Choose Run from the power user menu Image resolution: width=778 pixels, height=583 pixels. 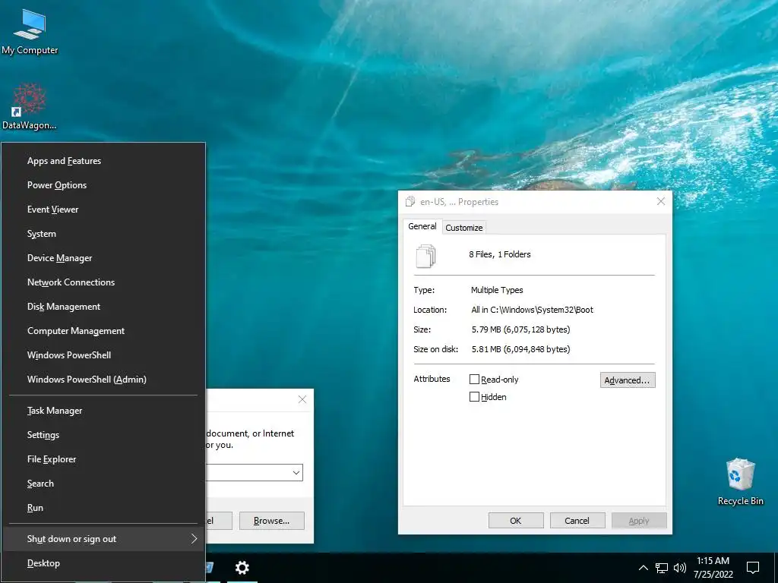tap(103, 508)
